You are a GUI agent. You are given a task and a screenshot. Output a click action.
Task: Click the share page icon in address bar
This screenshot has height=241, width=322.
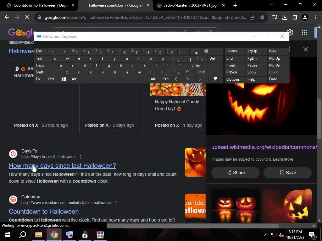pos(252,18)
